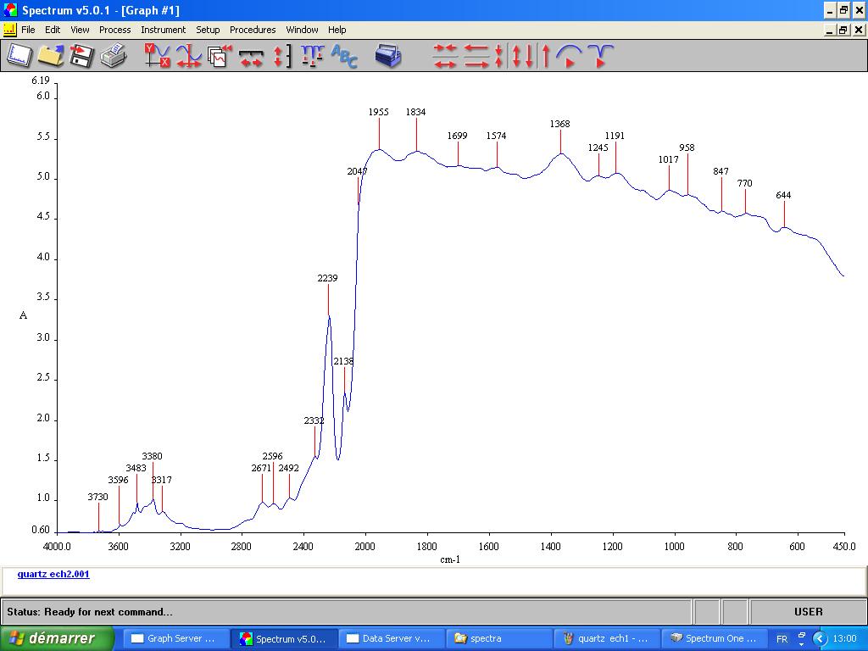Click the blue spectrometer instrument icon
The height and width of the screenshot is (651, 868).
tap(388, 56)
